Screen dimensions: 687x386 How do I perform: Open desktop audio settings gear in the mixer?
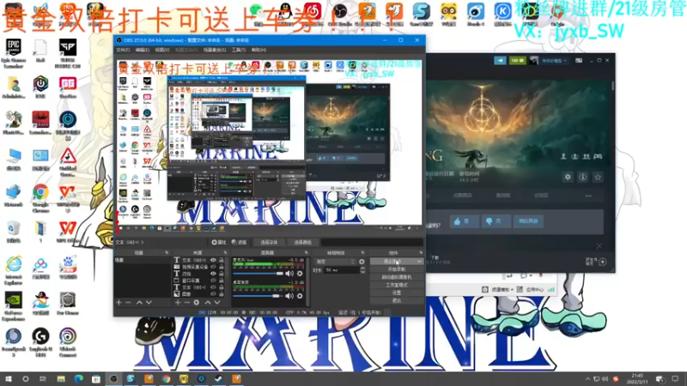tap(300, 296)
